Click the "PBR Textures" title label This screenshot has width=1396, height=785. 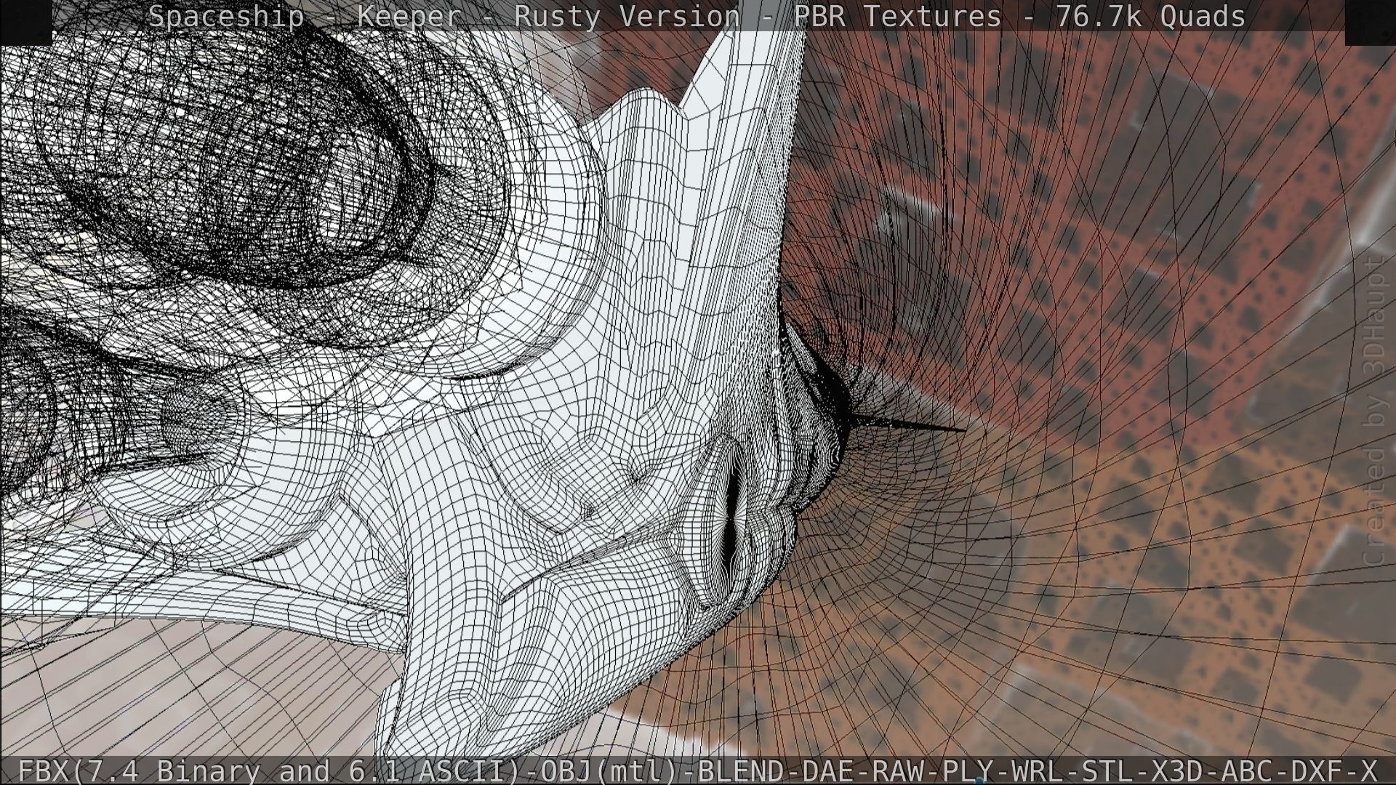[x=897, y=16]
